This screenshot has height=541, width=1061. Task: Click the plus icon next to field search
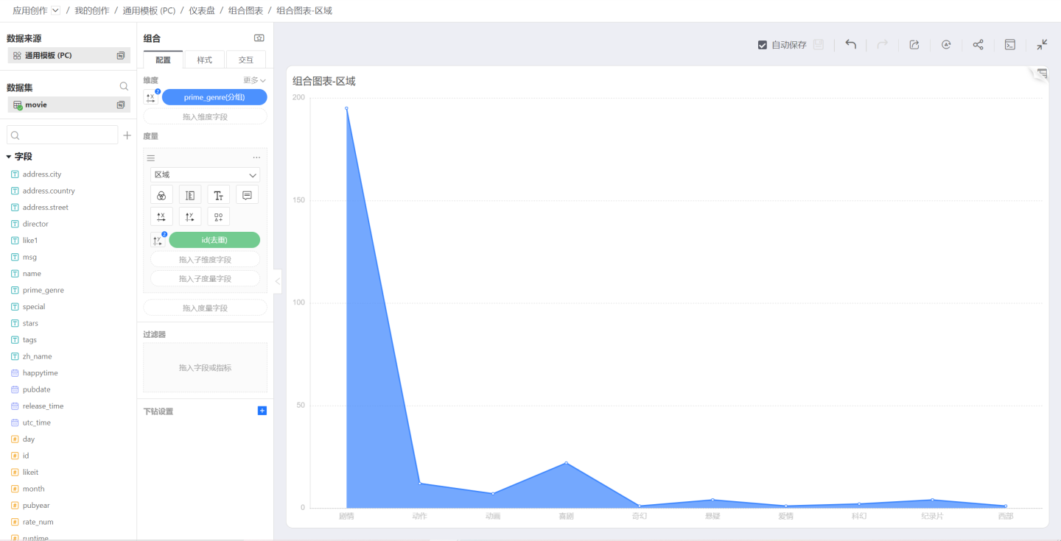click(x=127, y=135)
